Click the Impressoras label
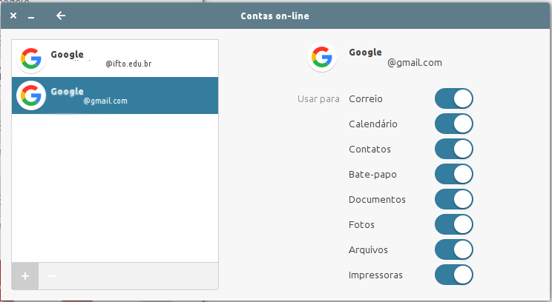The height and width of the screenshot is (302, 552). [375, 275]
